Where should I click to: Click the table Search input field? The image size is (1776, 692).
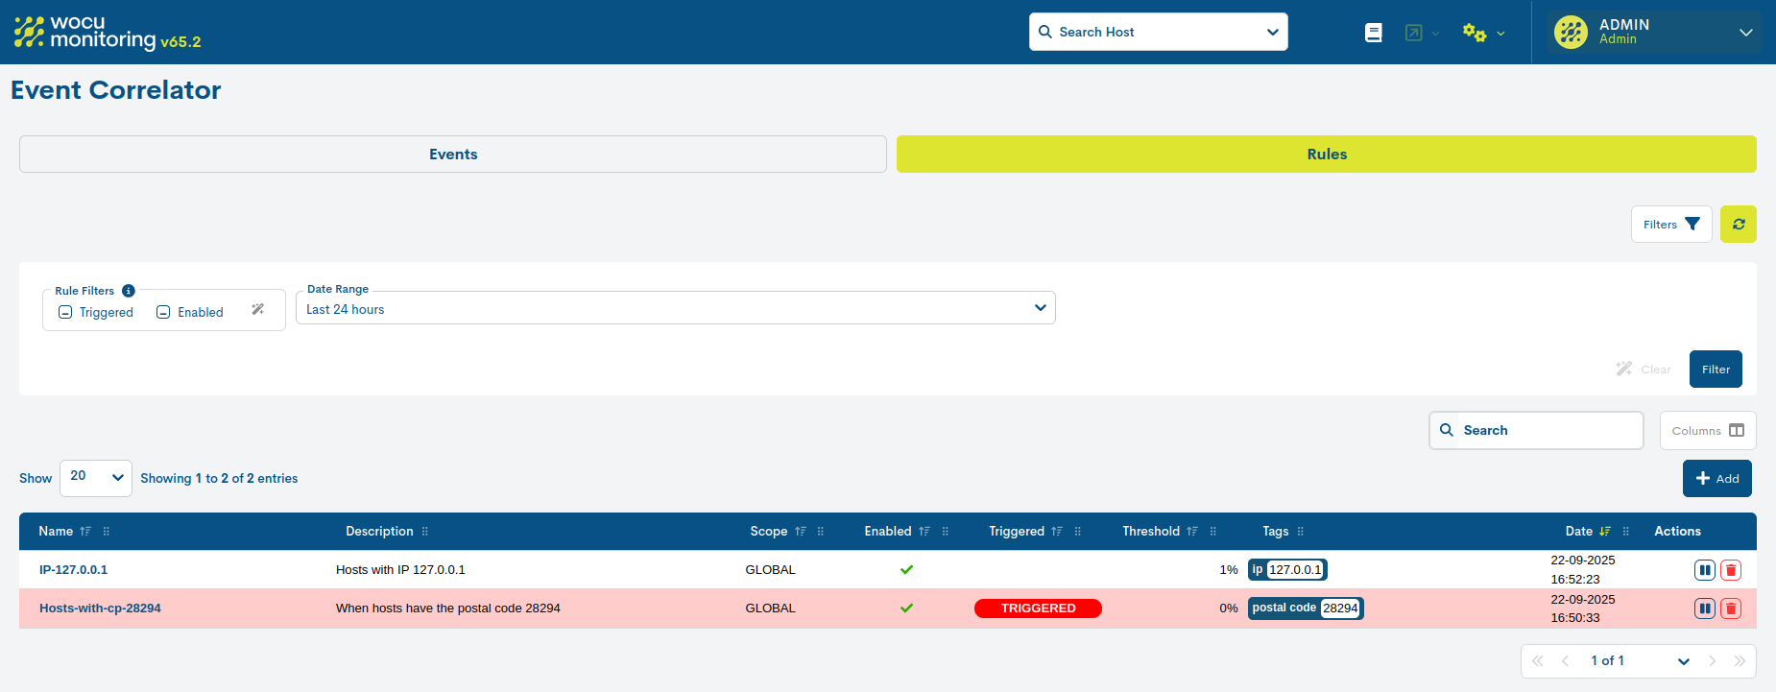click(1546, 430)
